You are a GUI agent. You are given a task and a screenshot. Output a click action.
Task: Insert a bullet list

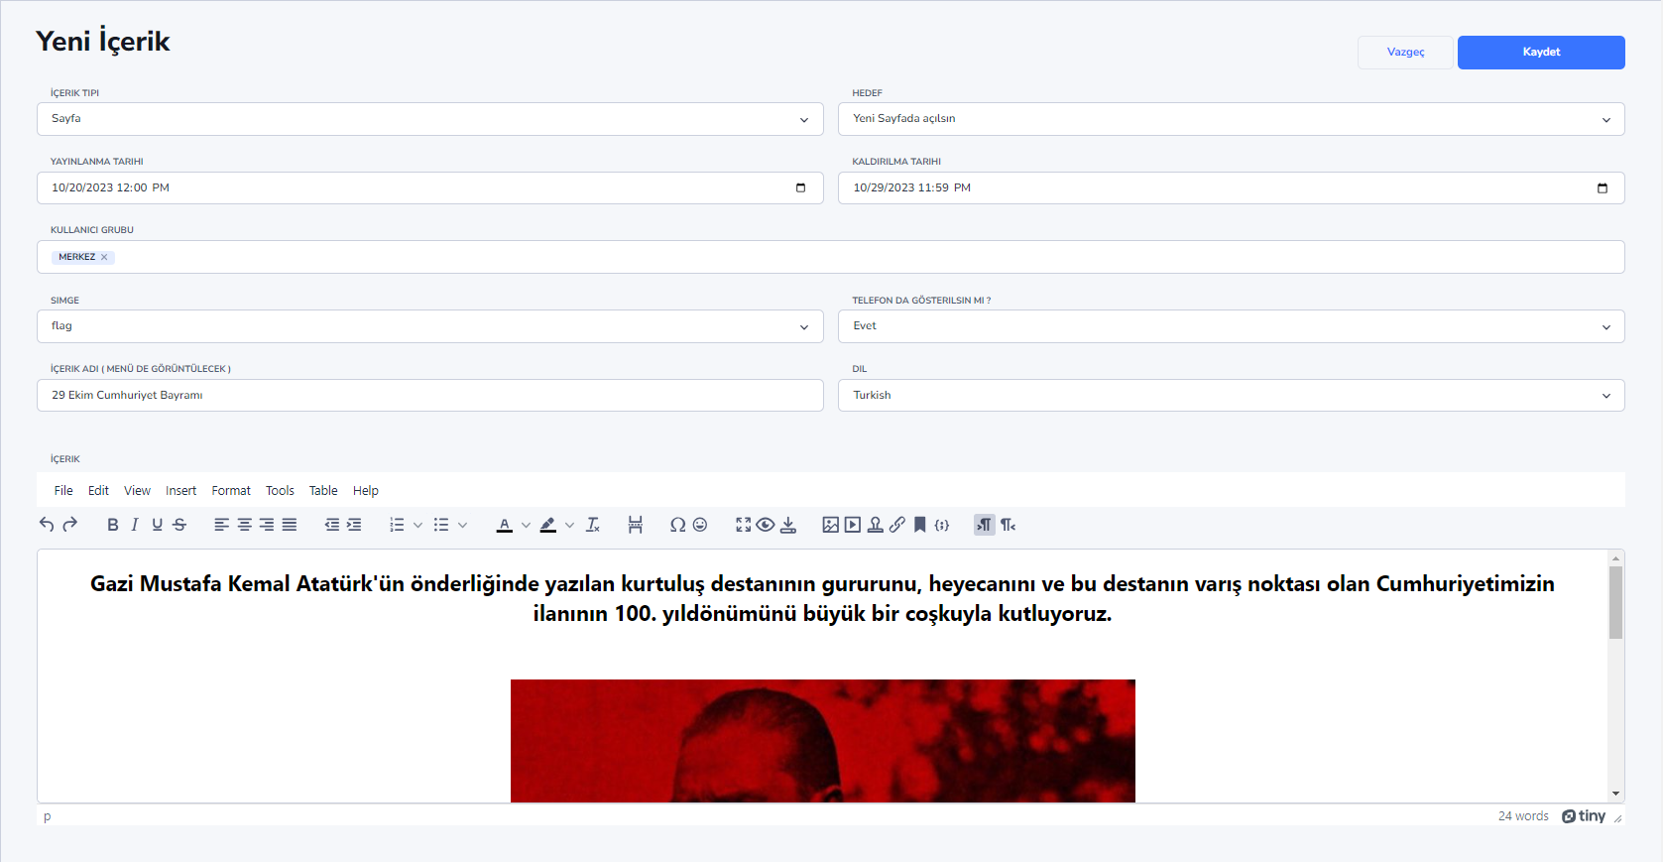(x=441, y=525)
